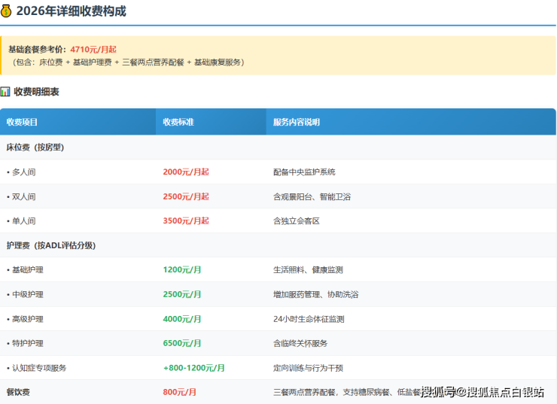Click the 4000元/月 price for 高级护理

pos(182,319)
